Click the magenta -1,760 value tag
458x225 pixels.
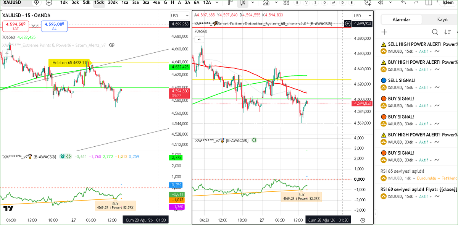pyautogui.click(x=177, y=207)
